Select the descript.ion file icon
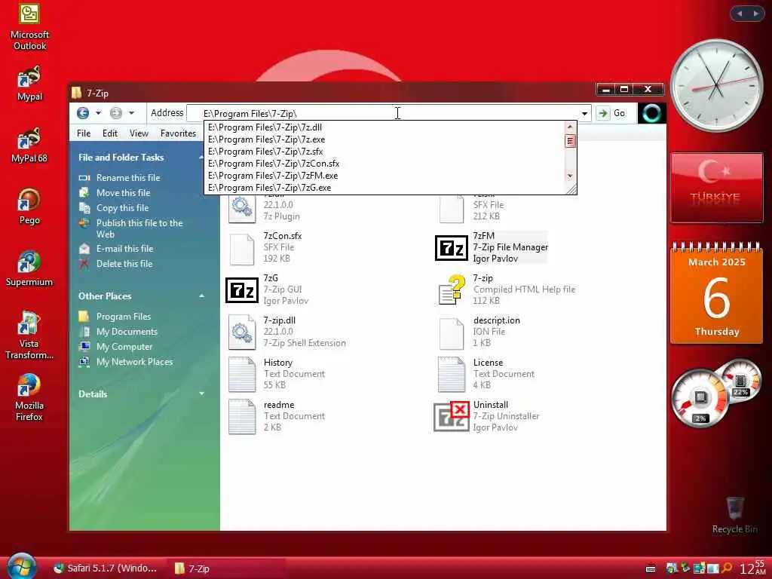This screenshot has height=579, width=772. [452, 333]
